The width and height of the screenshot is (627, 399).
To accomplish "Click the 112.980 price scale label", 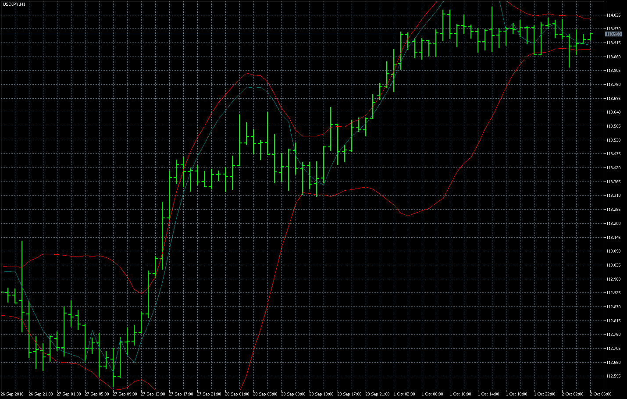I will click(613, 279).
